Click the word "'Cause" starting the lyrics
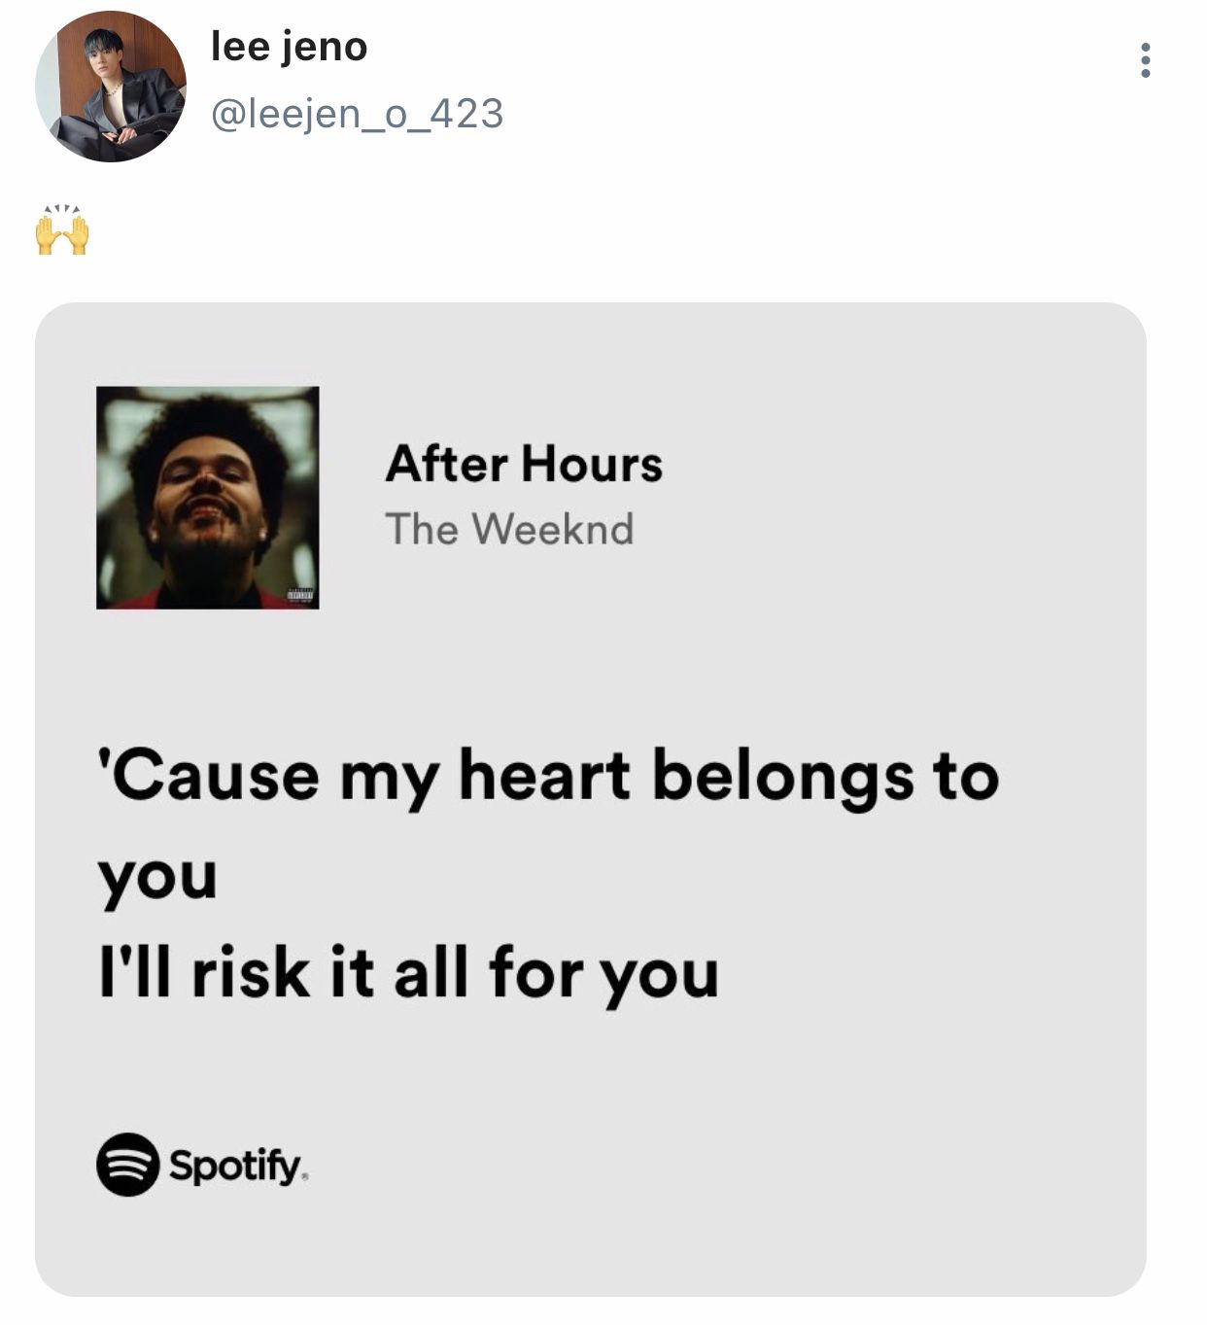Screen dimensions: 1207x1325 208,778
